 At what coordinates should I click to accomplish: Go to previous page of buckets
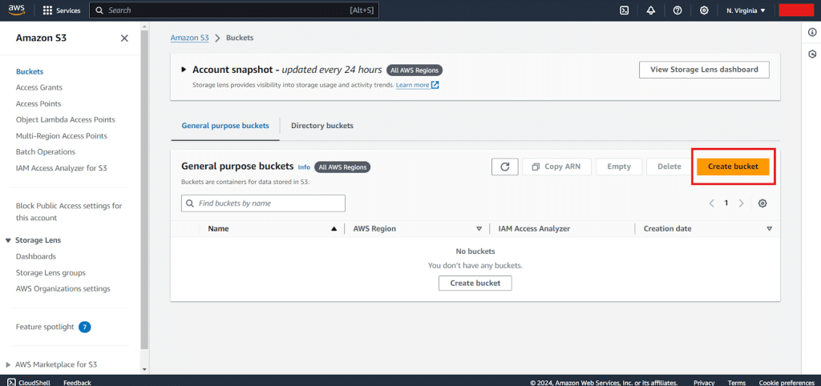pos(711,203)
